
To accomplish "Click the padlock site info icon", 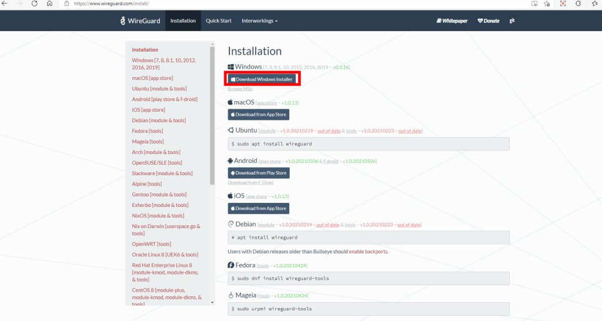I will click(x=67, y=4).
